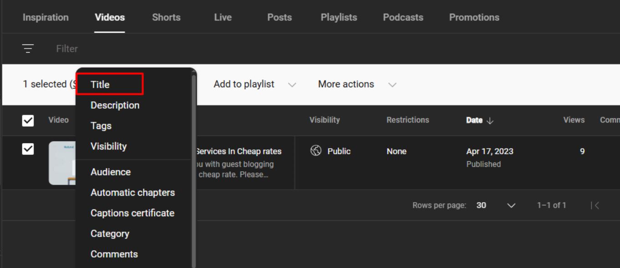Go to first page arrow icon

[595, 205]
